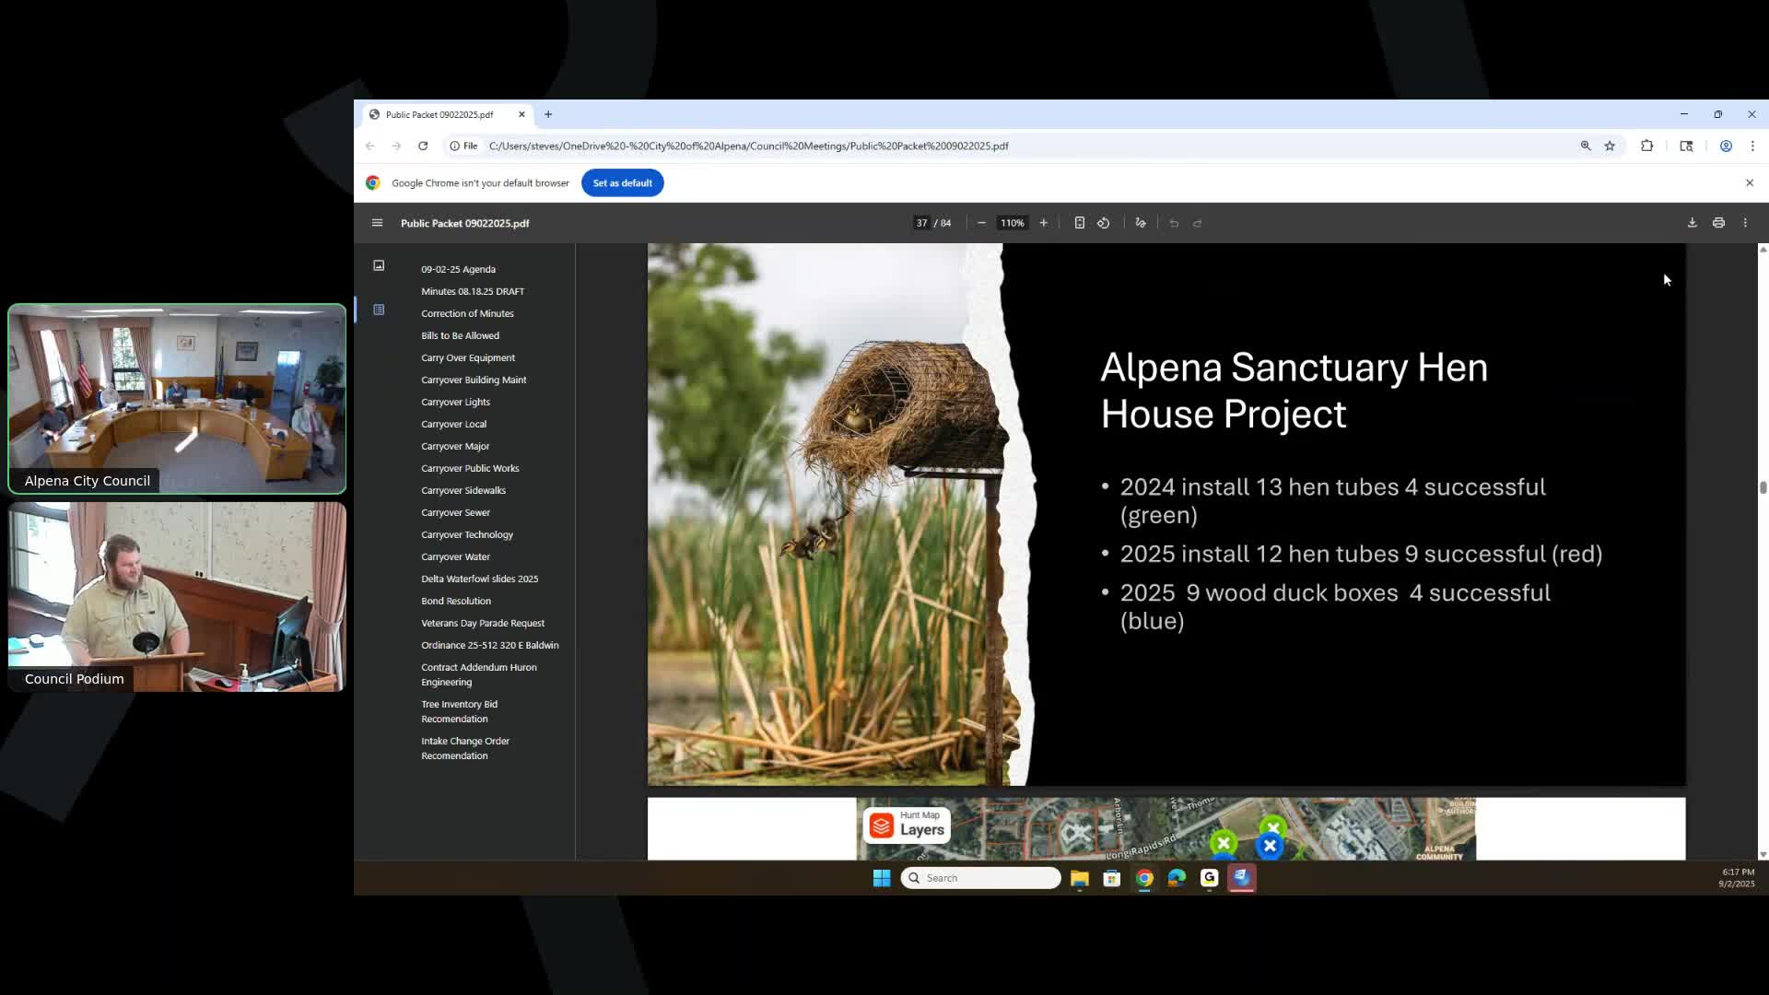Open Chrome extensions puzzle menu
The image size is (1769, 995).
(1646, 146)
